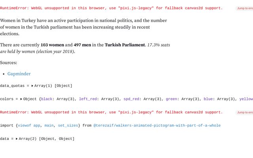Click the "blue" key in colors object
Screen dimensions: 253x158
pyautogui.click(x=210, y=99)
